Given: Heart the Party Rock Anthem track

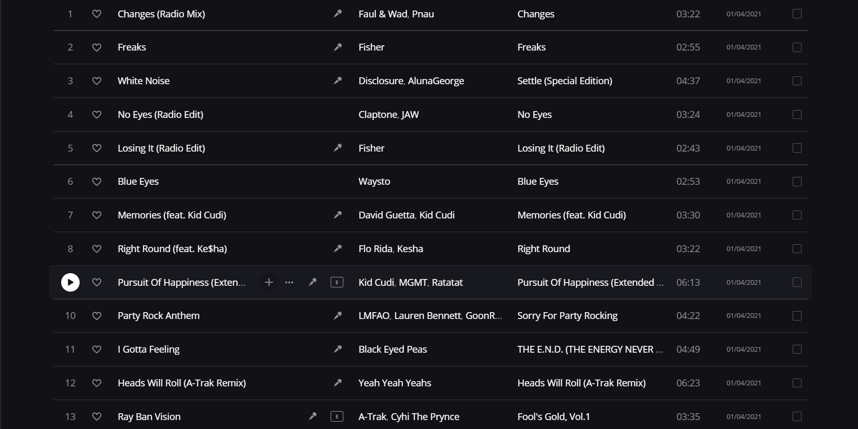Looking at the screenshot, I should [x=97, y=316].
